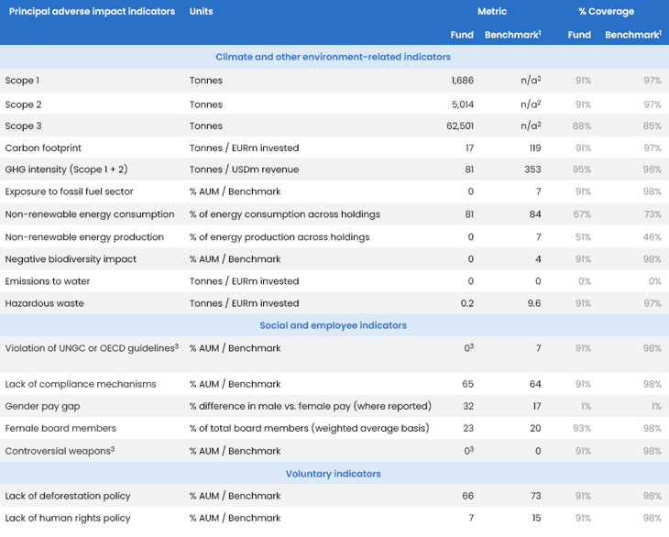Select the 'Carbon footprint' row label
Image resolution: width=669 pixels, height=537 pixels.
click(37, 148)
